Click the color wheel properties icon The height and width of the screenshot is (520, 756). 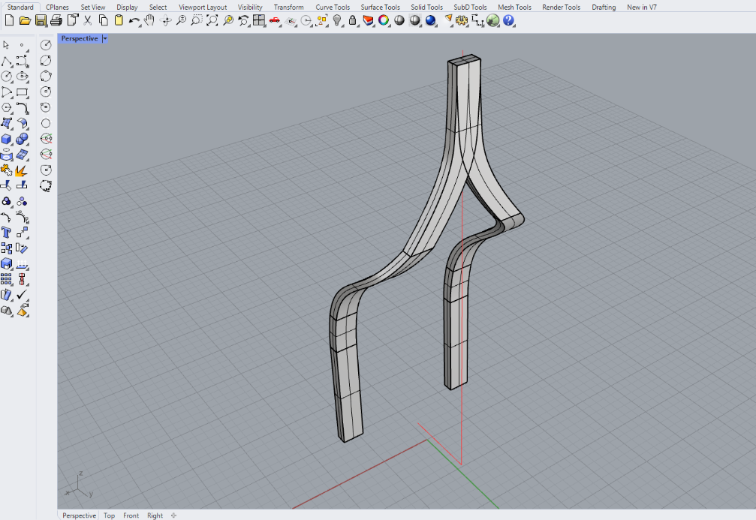(x=384, y=20)
